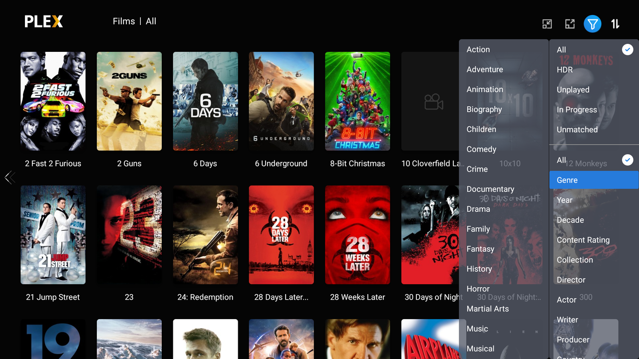Select the All option above Genre

pyautogui.click(x=594, y=160)
